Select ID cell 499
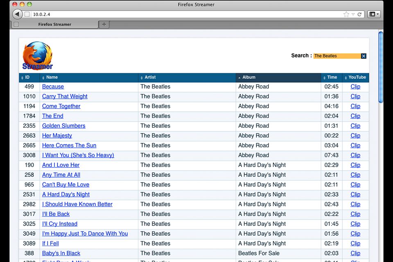The image size is (393, 262). [29, 87]
